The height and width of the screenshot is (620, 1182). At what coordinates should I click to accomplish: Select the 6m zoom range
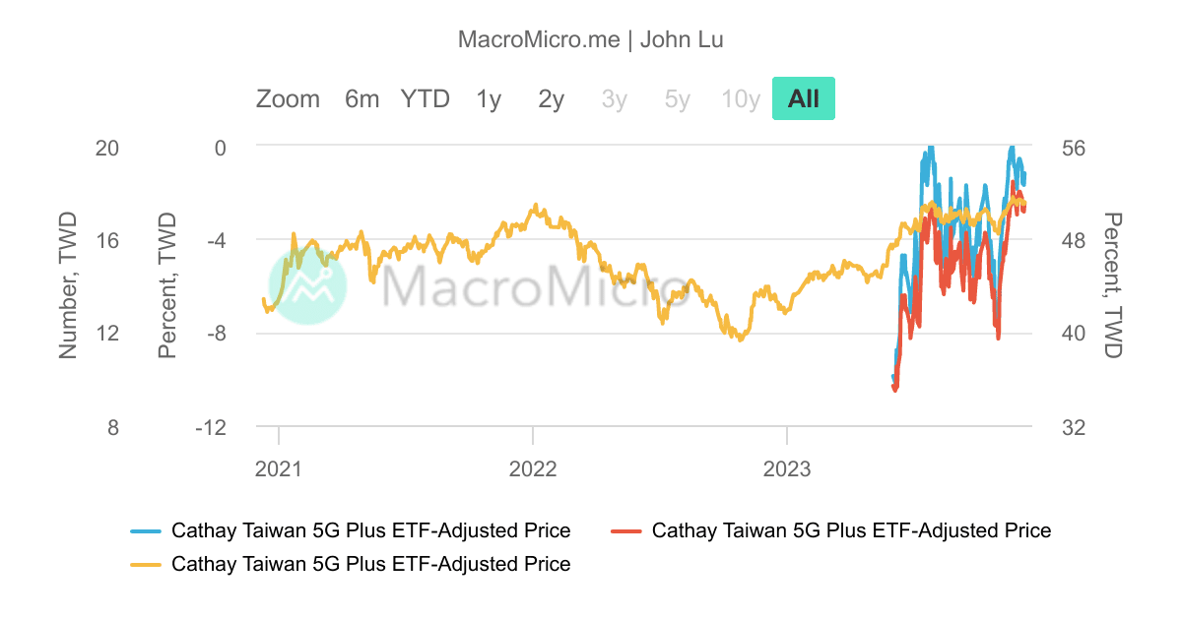[361, 98]
